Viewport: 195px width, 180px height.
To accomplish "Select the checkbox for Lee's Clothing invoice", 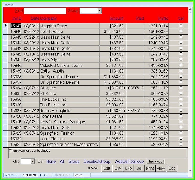I will pos(181,138).
